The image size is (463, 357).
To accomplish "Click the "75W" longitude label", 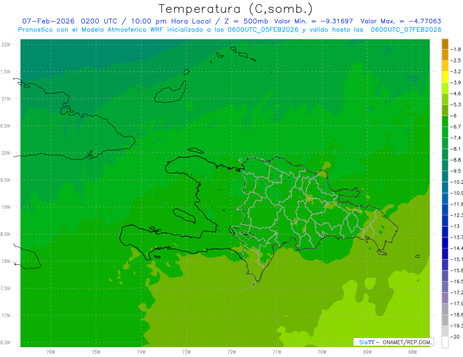I will coord(96,352).
